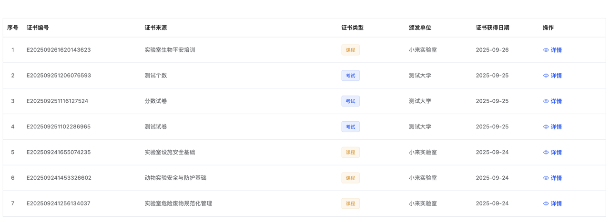Click 详情 for the 分数试卷 certificate
This screenshot has width=610, height=222.
[x=556, y=101]
